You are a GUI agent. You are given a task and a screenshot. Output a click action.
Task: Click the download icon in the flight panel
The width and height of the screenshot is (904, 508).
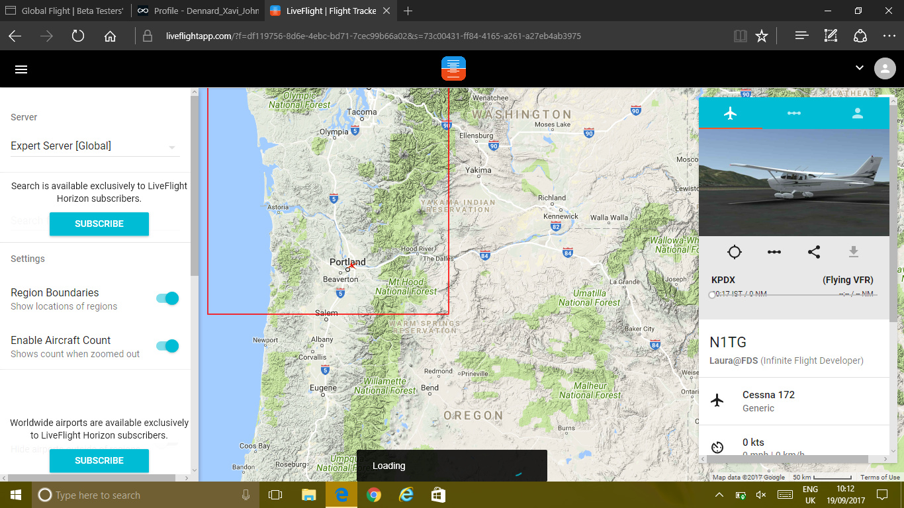[x=854, y=252]
